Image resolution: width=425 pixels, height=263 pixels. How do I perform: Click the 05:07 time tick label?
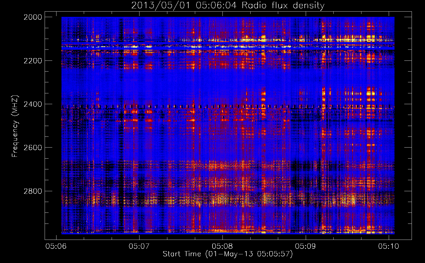[139, 246]
